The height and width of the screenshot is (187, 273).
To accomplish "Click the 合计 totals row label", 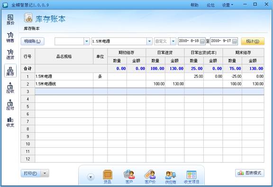I will [x=27, y=69].
